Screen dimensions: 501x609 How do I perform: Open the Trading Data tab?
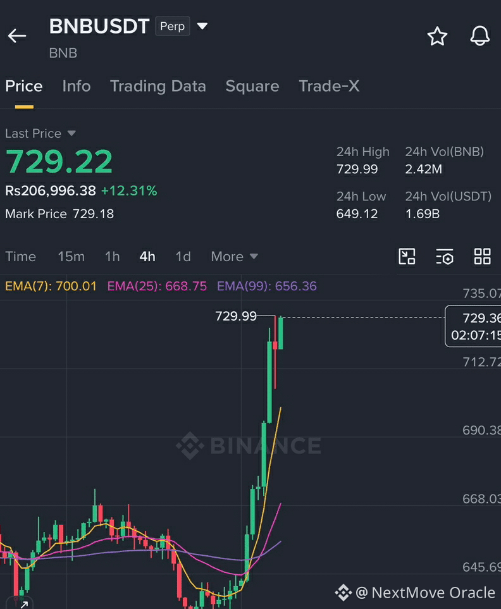[x=158, y=86]
